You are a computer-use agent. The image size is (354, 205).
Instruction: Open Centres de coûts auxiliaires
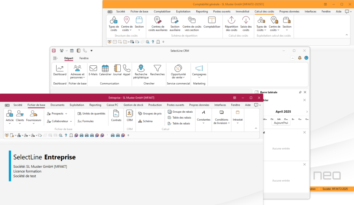pos(158,24)
